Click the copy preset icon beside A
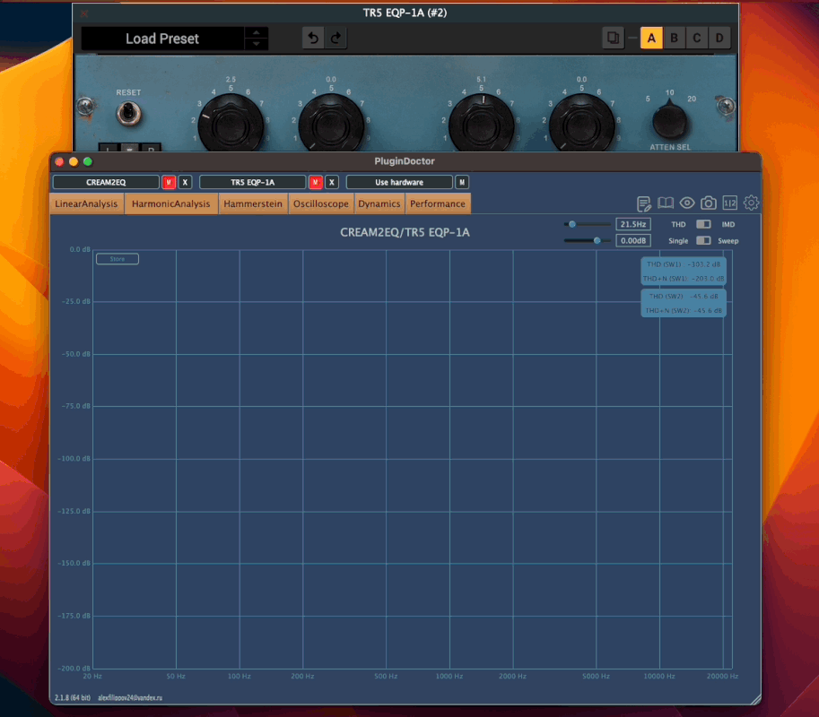819x717 pixels. pyautogui.click(x=613, y=39)
